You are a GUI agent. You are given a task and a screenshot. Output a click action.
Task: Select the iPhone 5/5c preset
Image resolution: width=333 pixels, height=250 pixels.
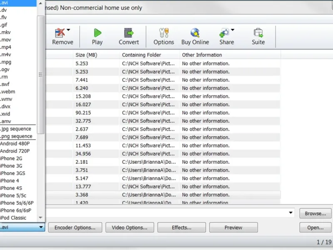[x=18, y=195]
